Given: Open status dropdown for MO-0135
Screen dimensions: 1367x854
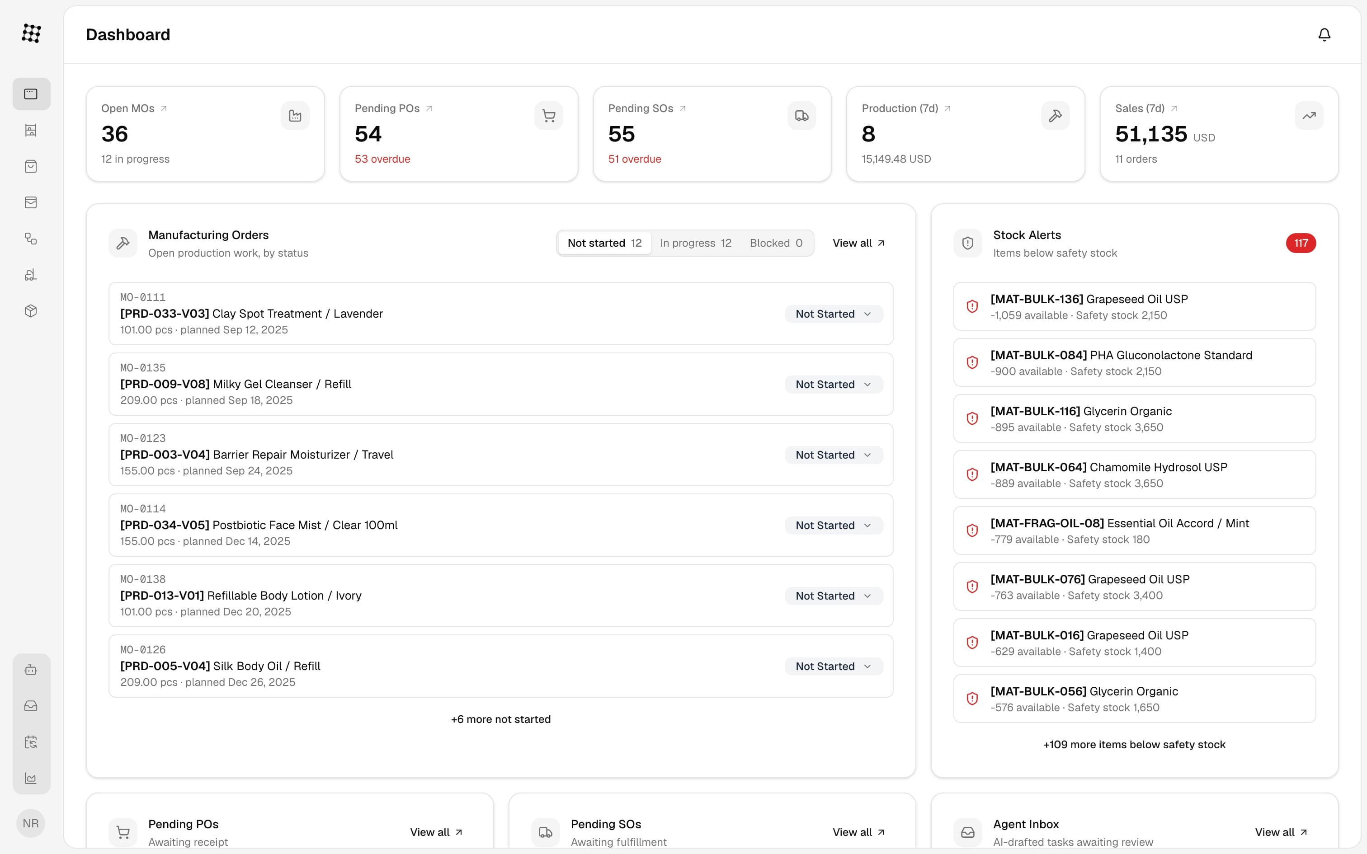Looking at the screenshot, I should [x=834, y=385].
